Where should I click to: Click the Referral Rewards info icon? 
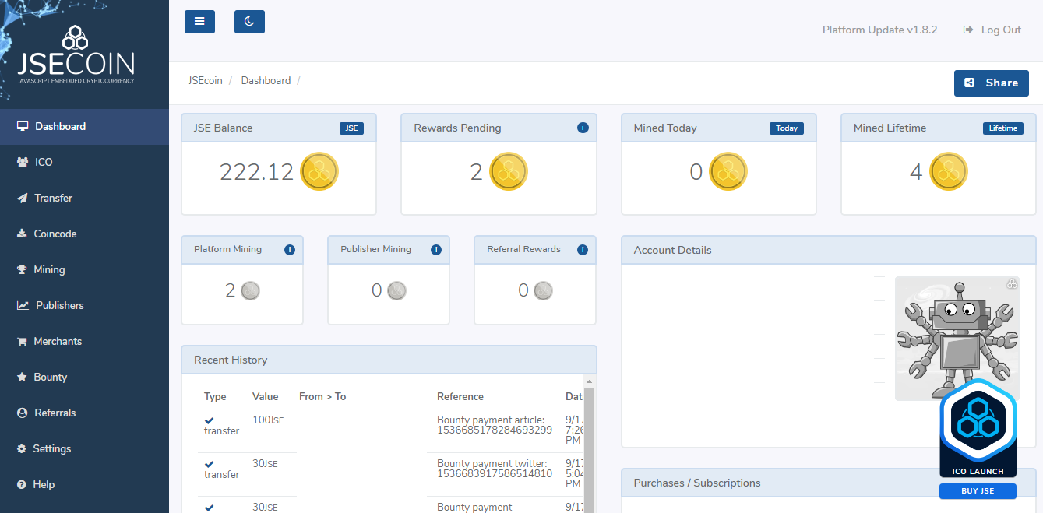(x=583, y=250)
